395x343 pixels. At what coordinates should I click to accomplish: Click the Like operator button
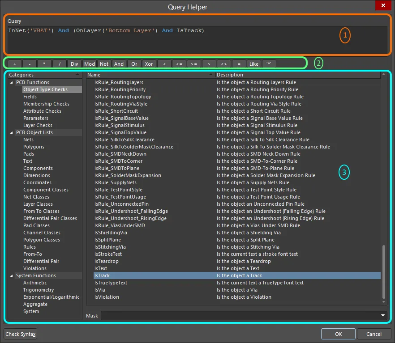tap(253, 64)
